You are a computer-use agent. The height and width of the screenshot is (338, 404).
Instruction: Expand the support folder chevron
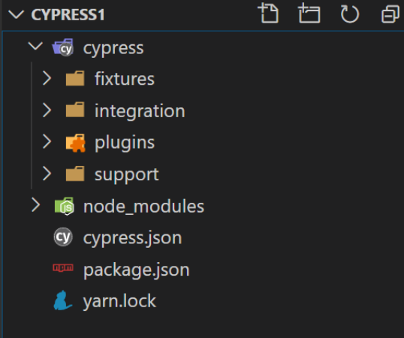point(47,174)
